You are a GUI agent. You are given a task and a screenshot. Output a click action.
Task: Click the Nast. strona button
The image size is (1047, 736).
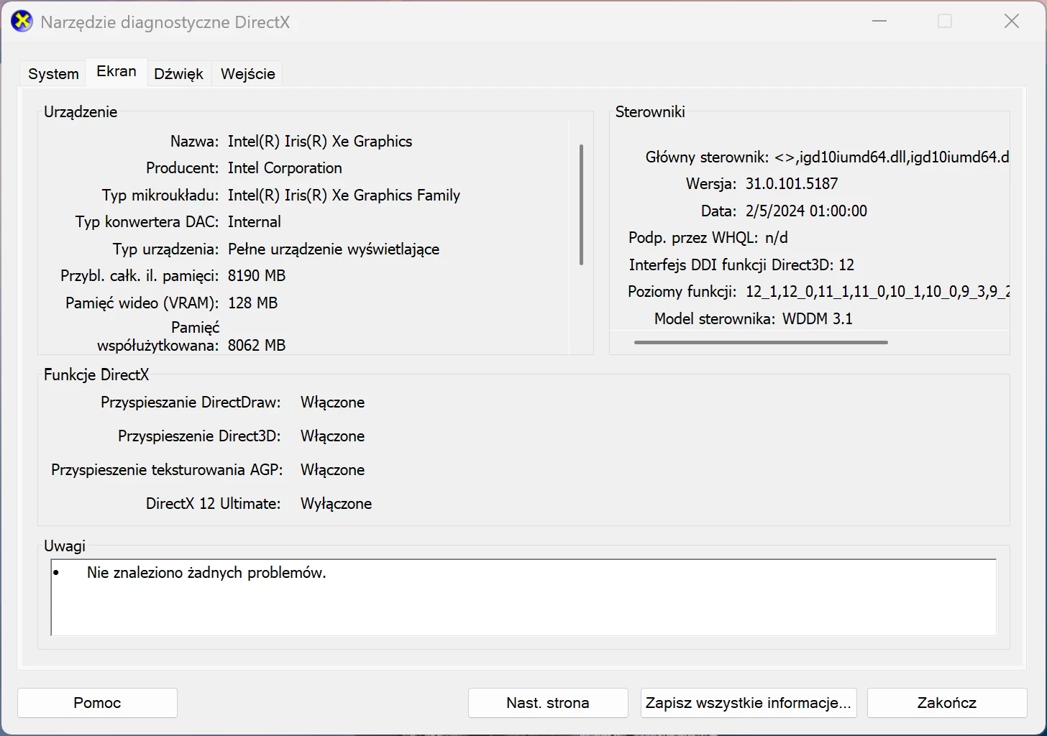tap(547, 702)
